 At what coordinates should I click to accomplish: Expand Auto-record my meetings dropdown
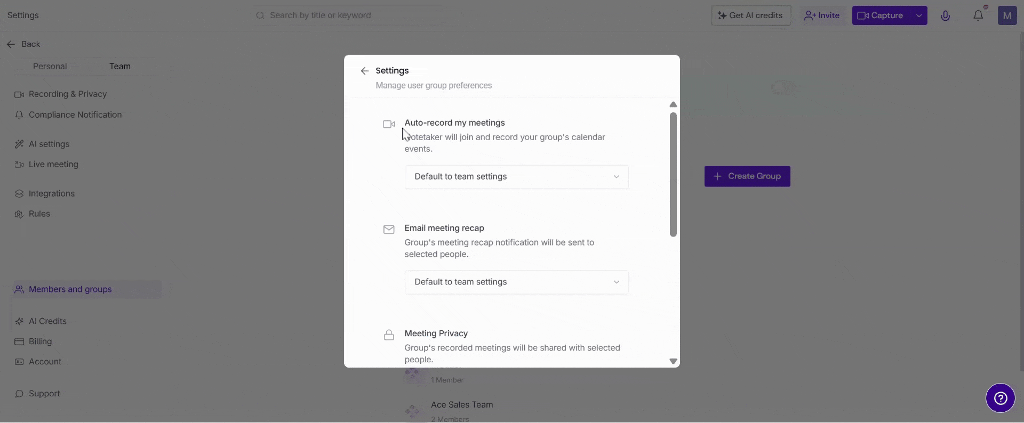(x=516, y=177)
